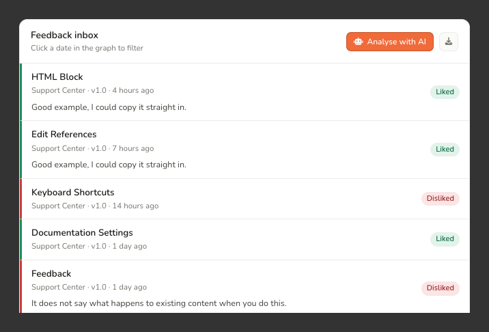Open the Keyboard Shortcuts feedback entry

[x=244, y=199]
